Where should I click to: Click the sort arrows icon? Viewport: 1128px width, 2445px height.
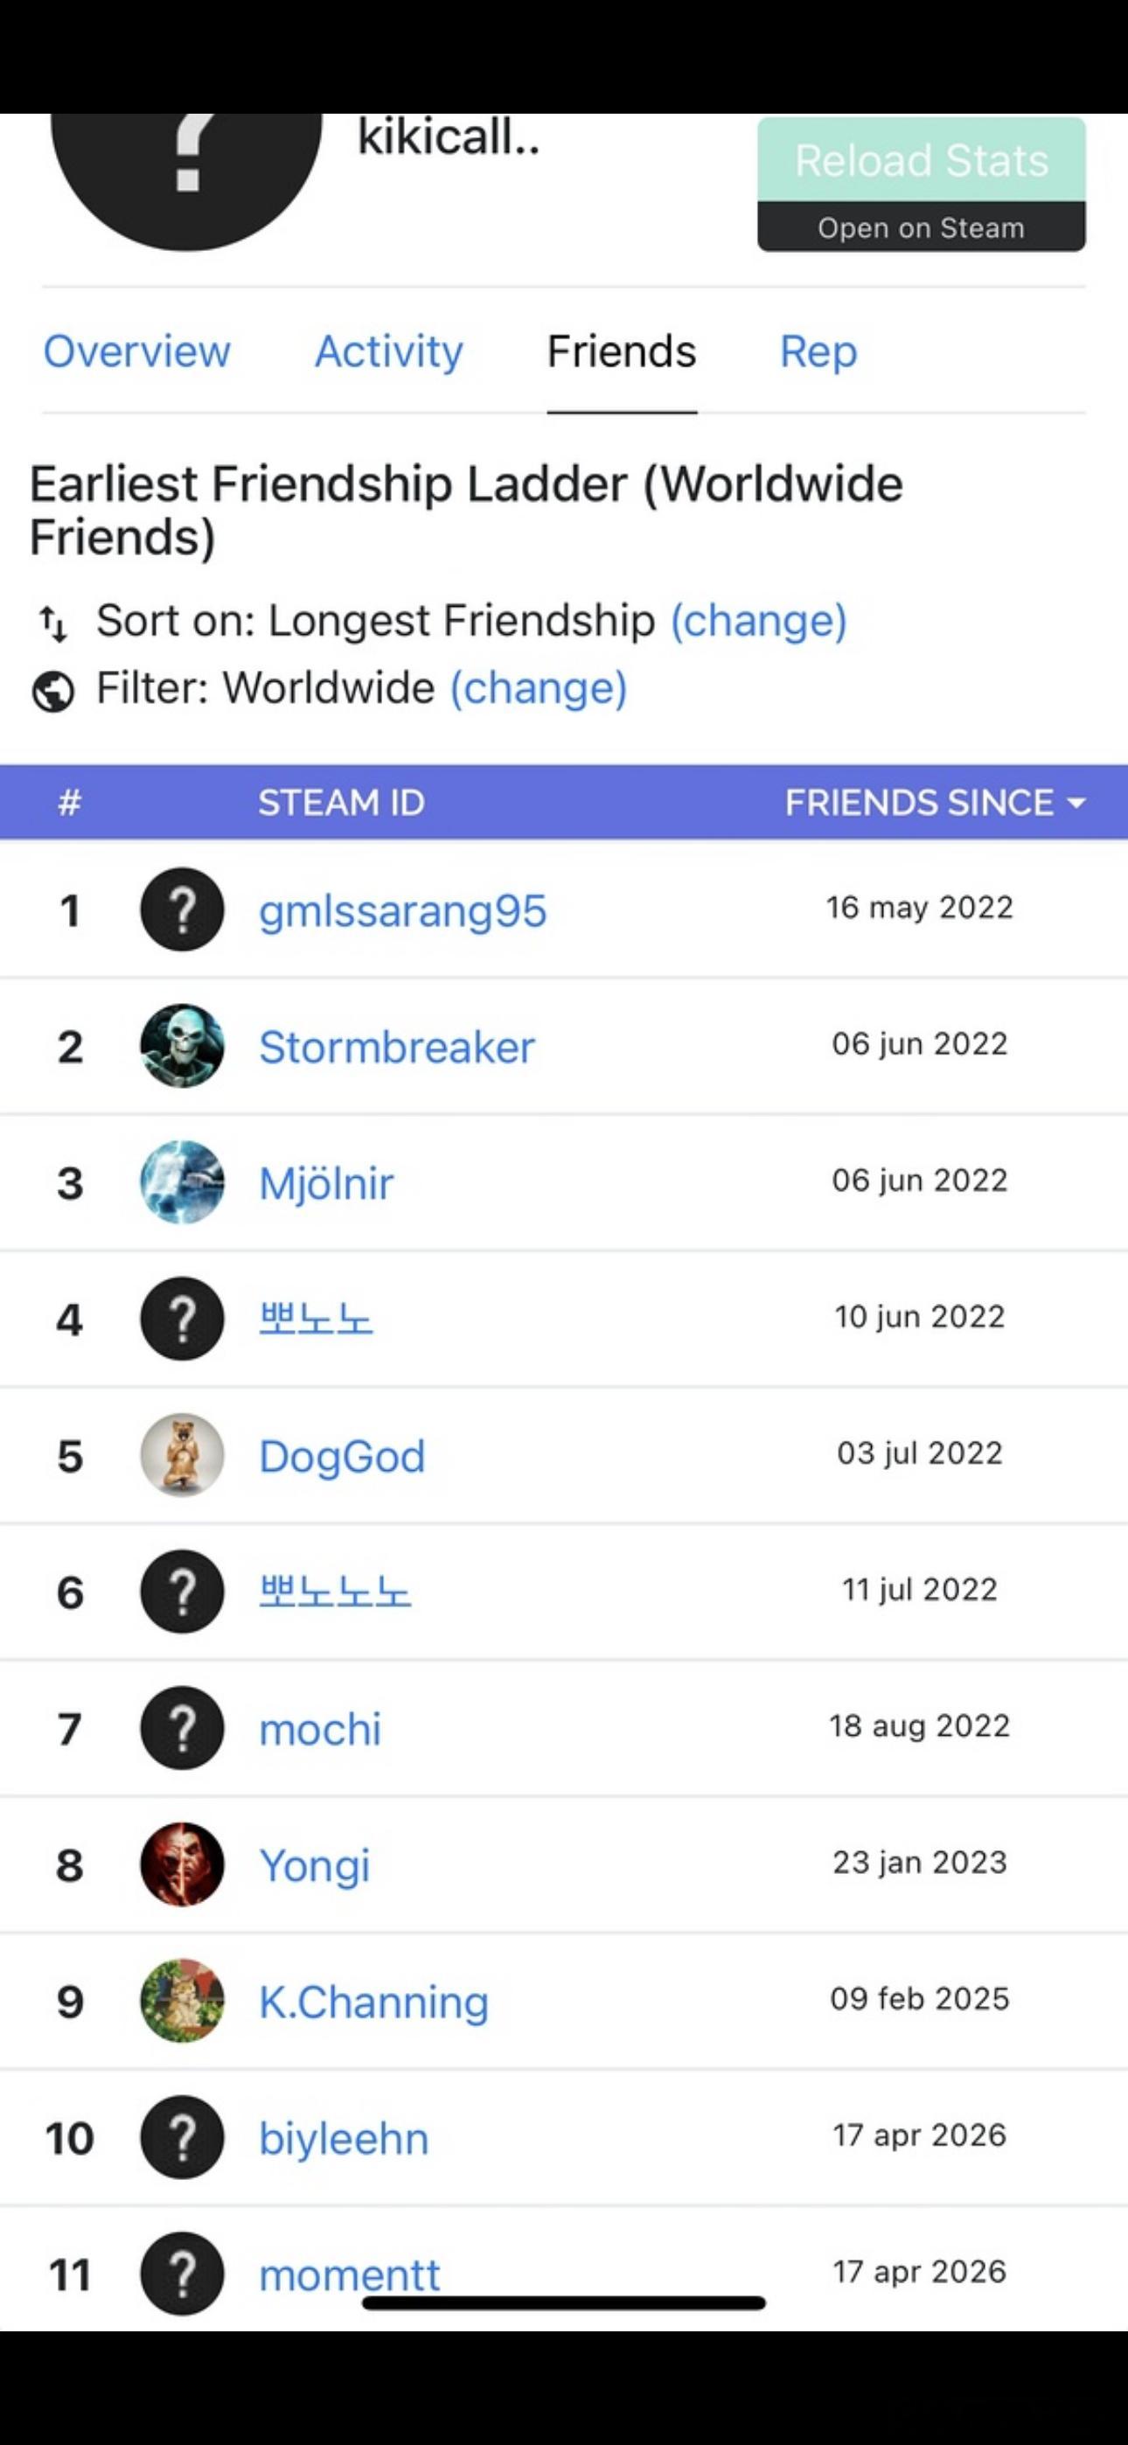53,623
